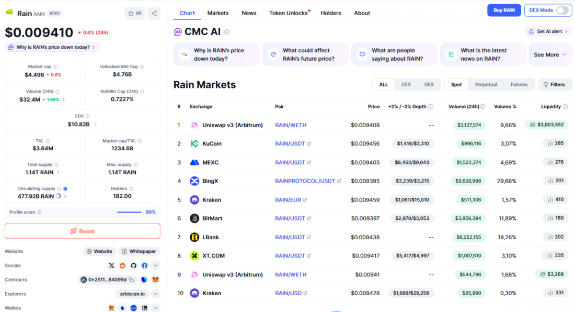
Task: Open KuCoin RAIN/USDT external link icon
Action: tap(309, 143)
